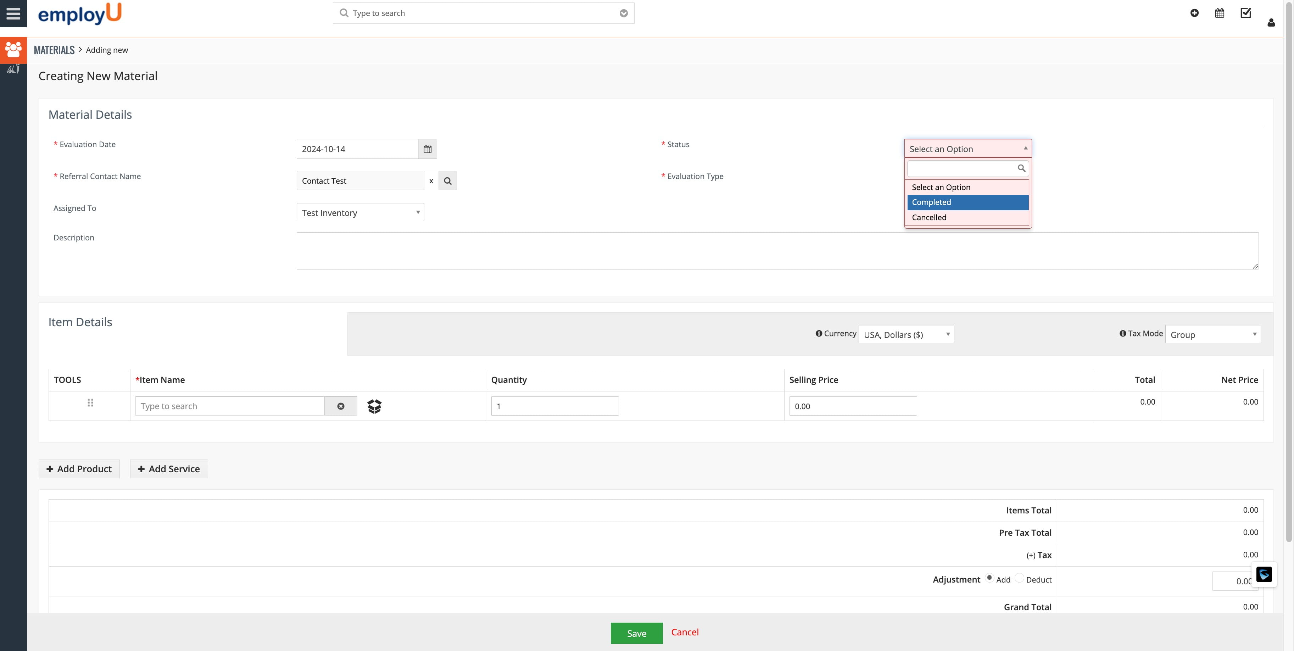Expand the Tax Mode dropdown
This screenshot has height=651, width=1294.
[1212, 335]
